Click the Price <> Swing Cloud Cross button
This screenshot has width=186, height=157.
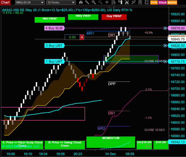[x=65, y=145]
